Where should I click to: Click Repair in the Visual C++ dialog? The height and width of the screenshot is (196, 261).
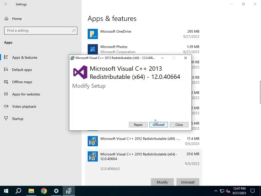tap(138, 125)
